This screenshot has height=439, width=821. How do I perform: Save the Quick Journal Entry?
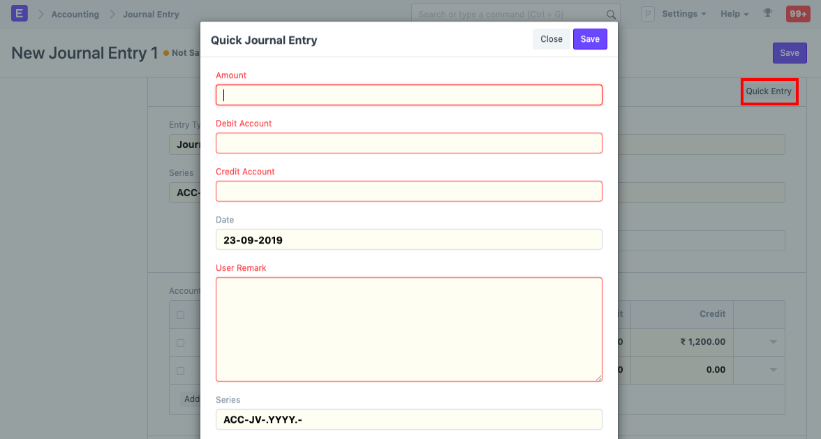[x=590, y=38]
